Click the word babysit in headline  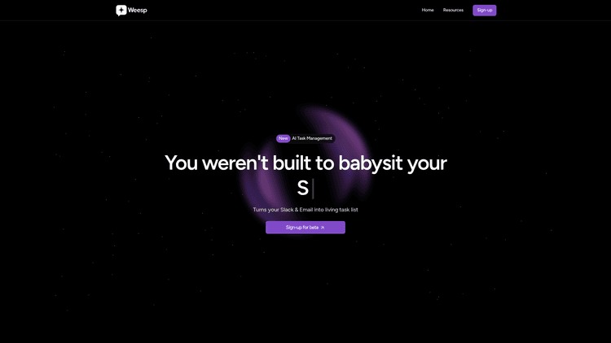(371, 163)
